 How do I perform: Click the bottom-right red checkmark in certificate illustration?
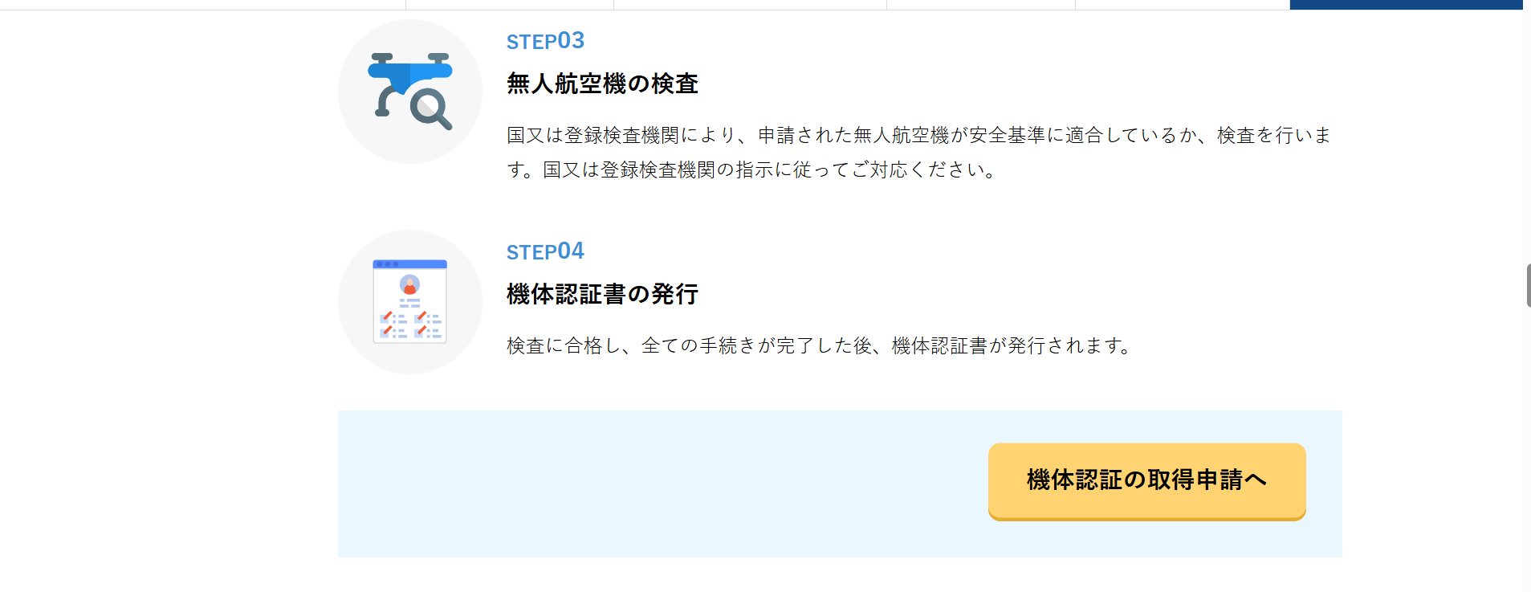tap(421, 330)
